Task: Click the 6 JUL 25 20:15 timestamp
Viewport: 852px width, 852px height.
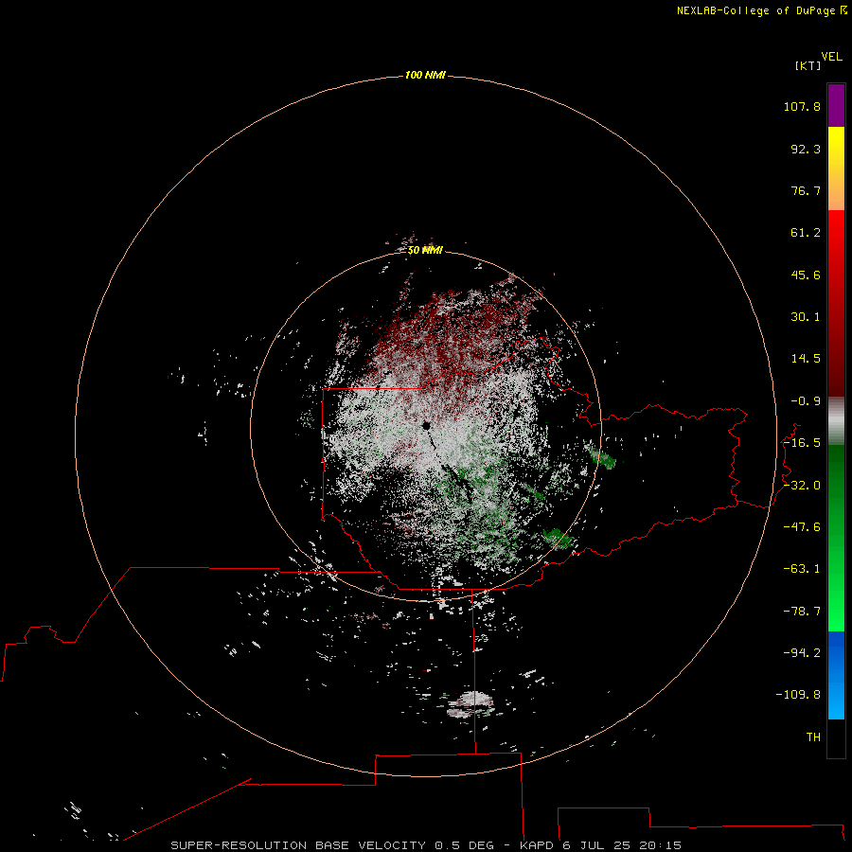Action: (622, 845)
